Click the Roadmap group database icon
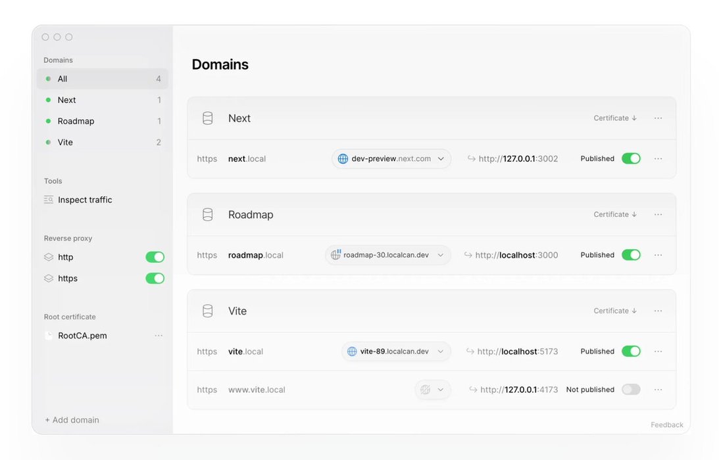The image size is (719, 460). click(x=208, y=215)
